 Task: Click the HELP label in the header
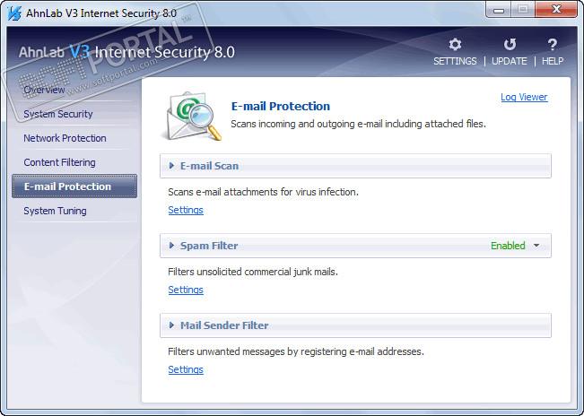pyautogui.click(x=553, y=61)
